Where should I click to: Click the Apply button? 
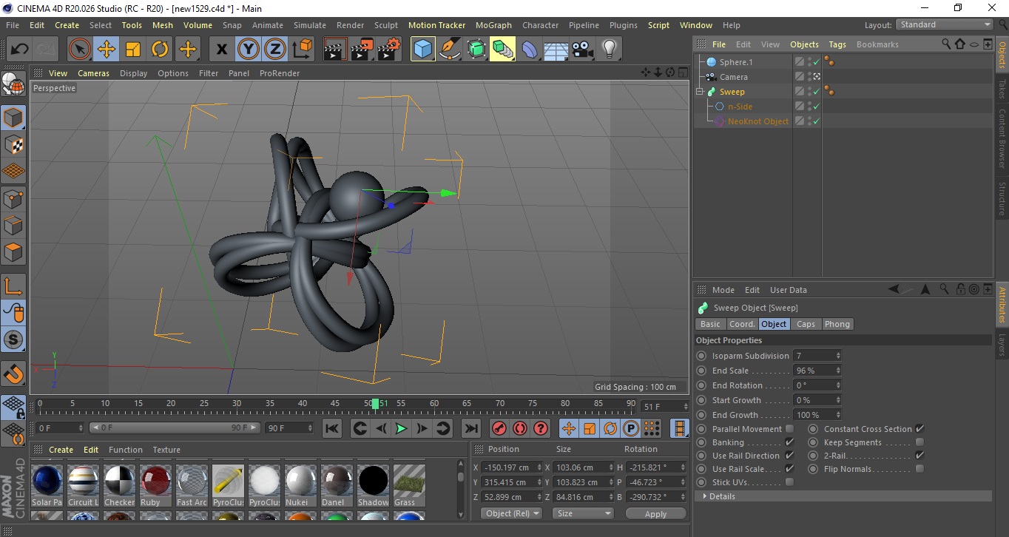tap(655, 513)
